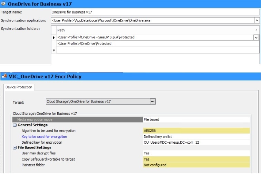261x174 pixels.
Task: Click the 'Defined key on list' value
Action: (197, 137)
